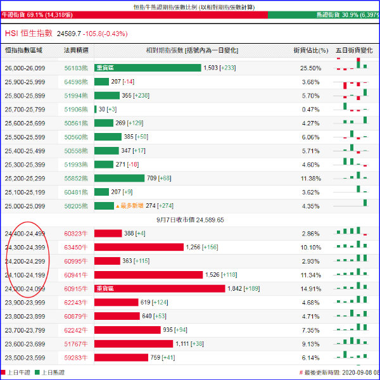The height and width of the screenshot is (380, 380).
Task: Open the 51906熊 warrant link
Action: click(x=76, y=110)
